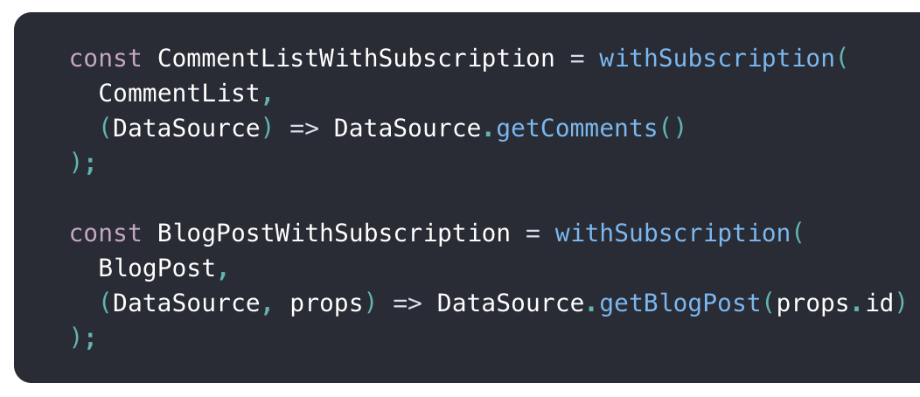Viewport: 920px width, 397px height.
Task: Click the standalone CommentList argument
Action: tap(178, 94)
